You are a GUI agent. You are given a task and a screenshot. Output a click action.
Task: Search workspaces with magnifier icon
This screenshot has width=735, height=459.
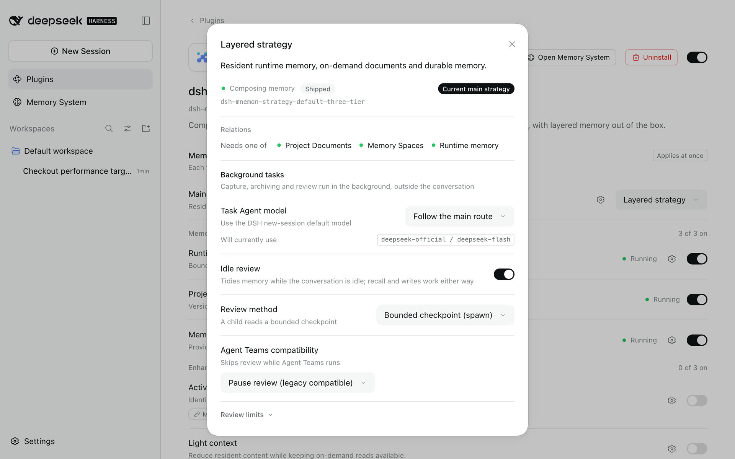point(109,129)
